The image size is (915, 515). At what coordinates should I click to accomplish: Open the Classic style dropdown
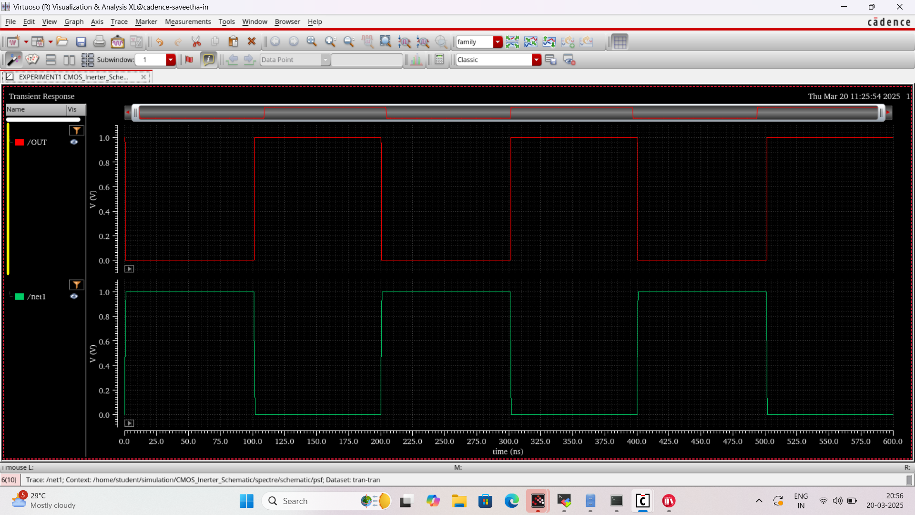click(537, 60)
